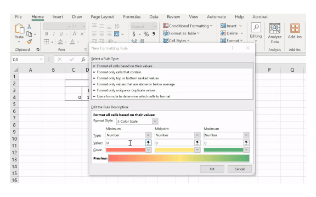Switch to the Insert tab
Screen dimensions: 316x197
(58, 17)
